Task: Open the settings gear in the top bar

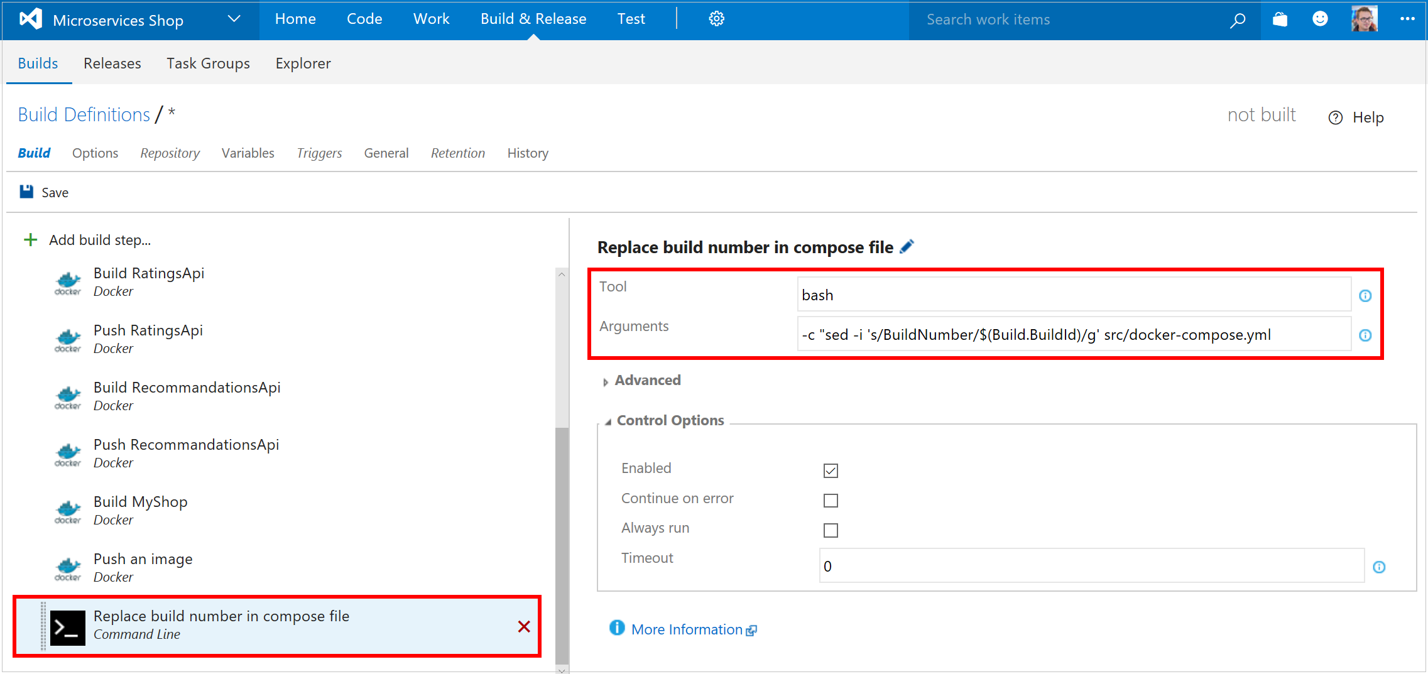Action: tap(716, 18)
